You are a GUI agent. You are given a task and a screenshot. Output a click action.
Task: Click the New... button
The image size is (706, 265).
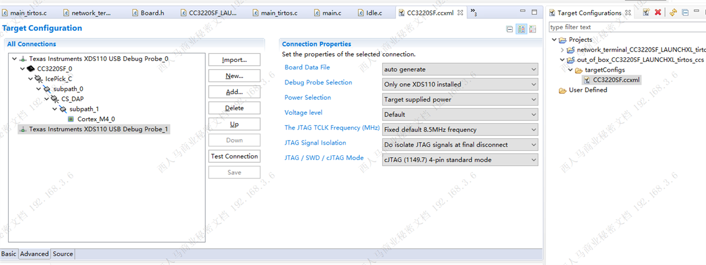234,76
